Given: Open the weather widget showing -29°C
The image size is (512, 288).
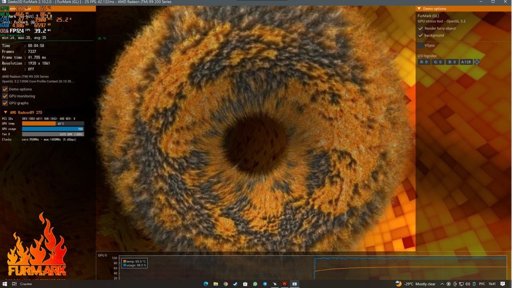Looking at the screenshot, I should 415,284.
